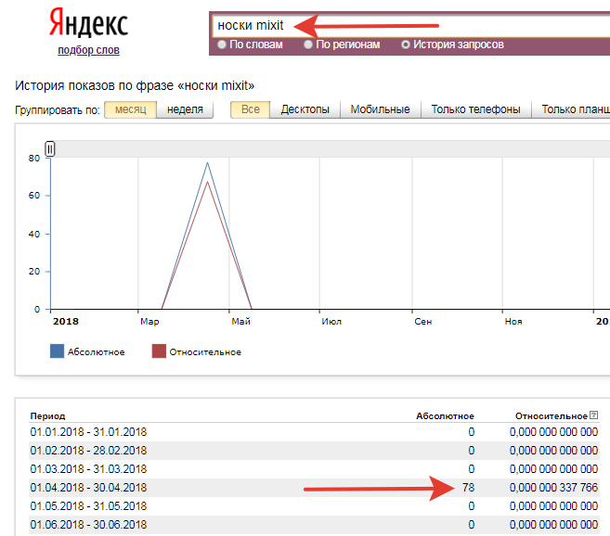
Task: Select the История запросов radio button
Action: click(406, 45)
